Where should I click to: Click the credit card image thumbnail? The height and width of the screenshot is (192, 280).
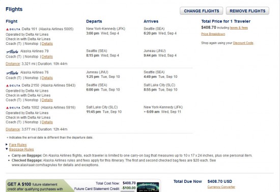(x=148, y=187)
